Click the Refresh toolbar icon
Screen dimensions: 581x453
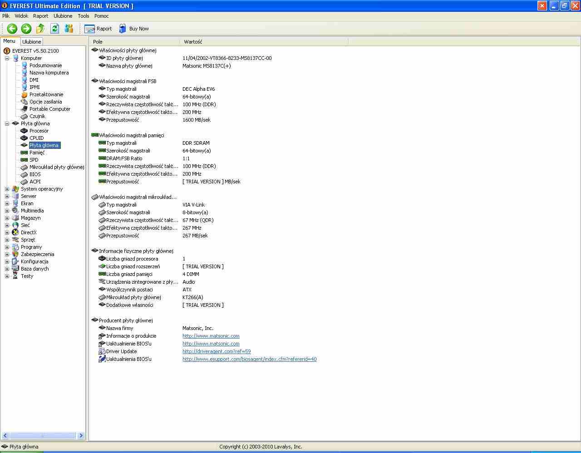55,29
